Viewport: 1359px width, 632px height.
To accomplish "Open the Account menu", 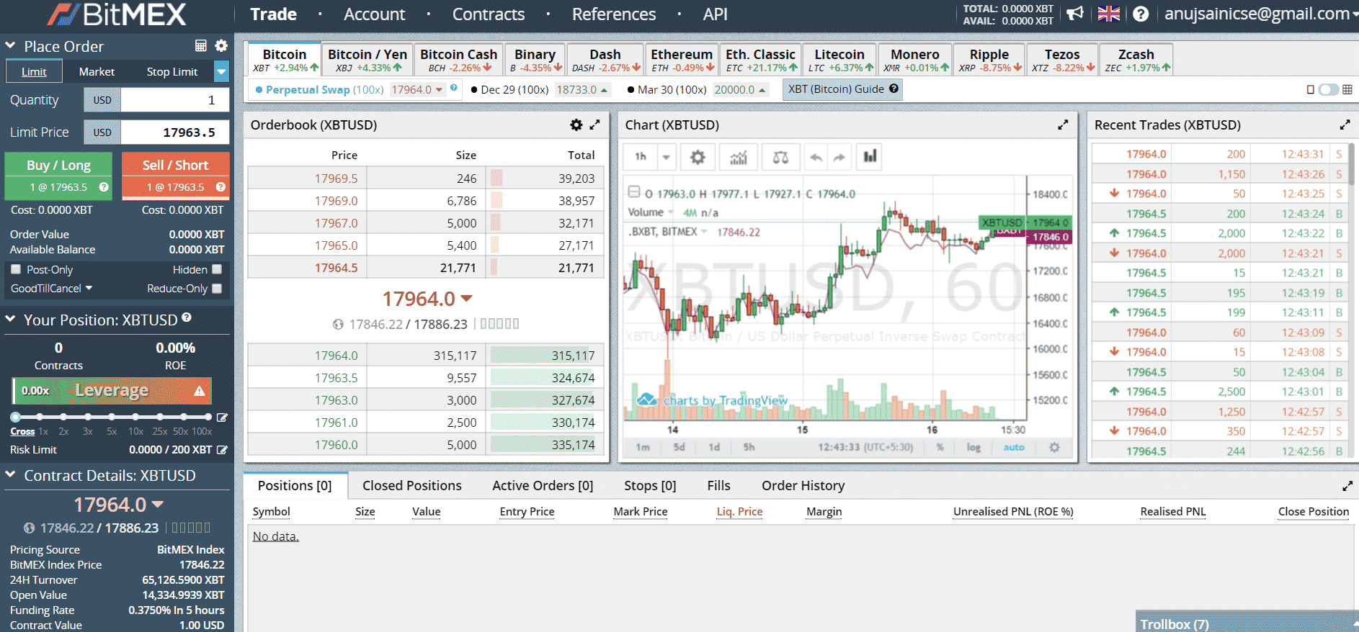I will [374, 14].
